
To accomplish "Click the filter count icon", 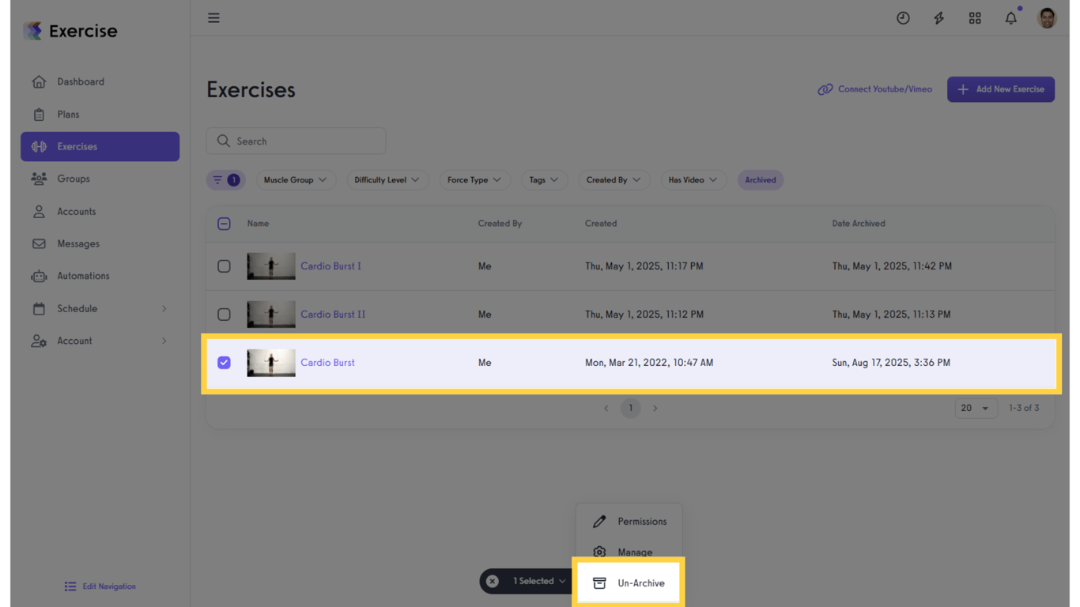I will [225, 180].
